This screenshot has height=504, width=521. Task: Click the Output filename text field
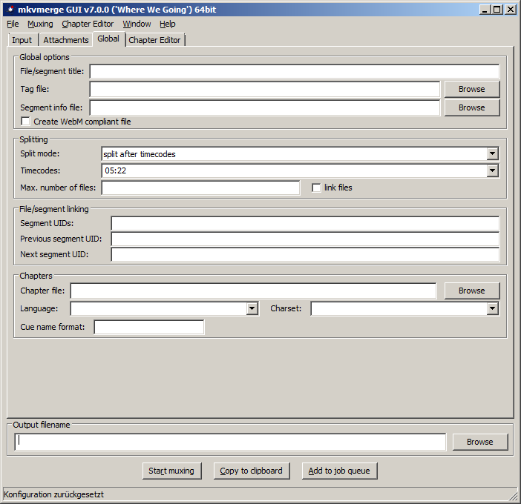point(230,442)
